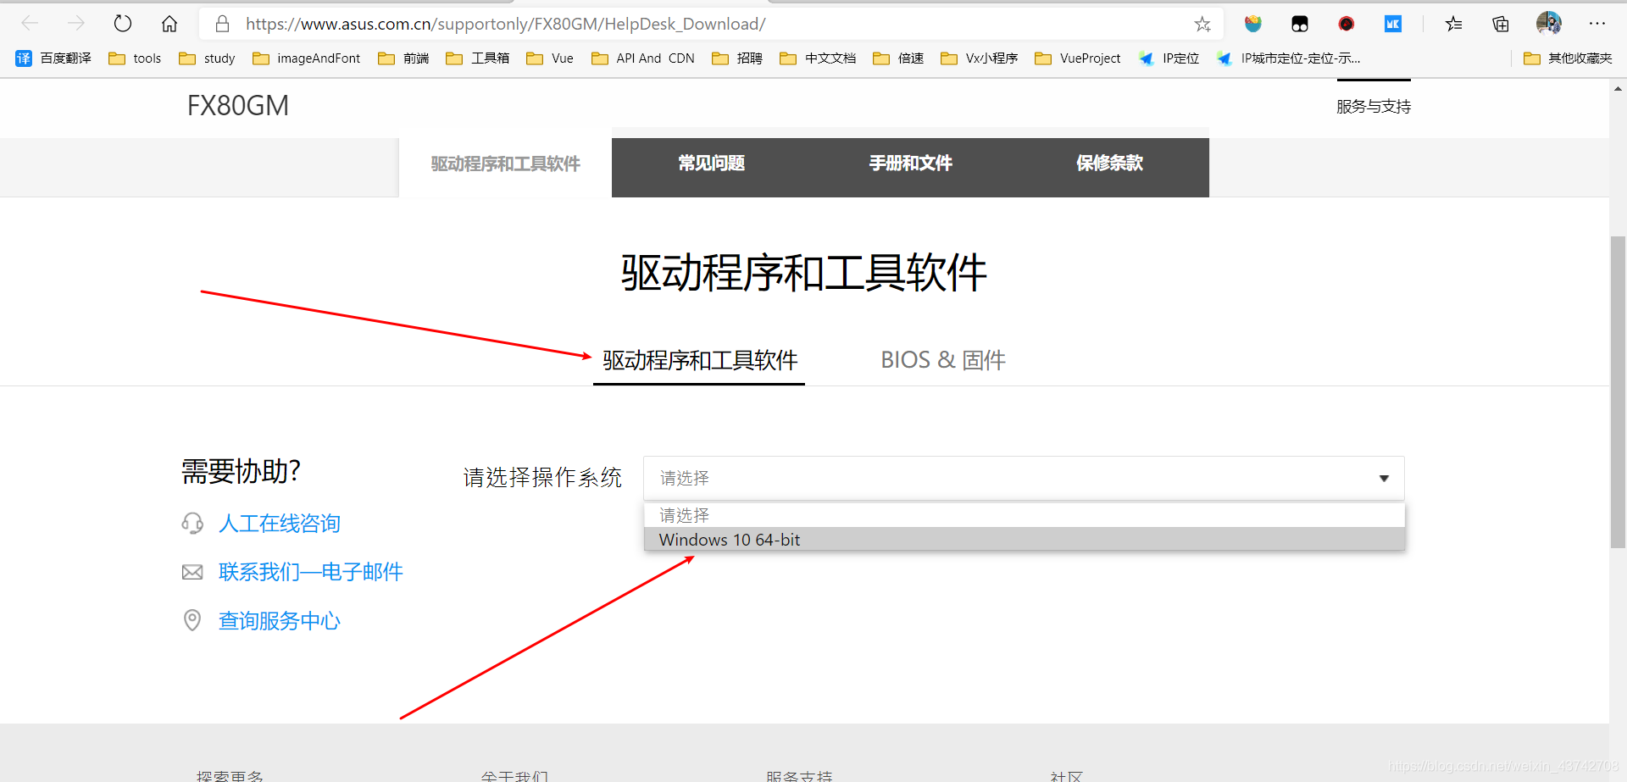Select the top 驱动程序和工具软件 tab
Screen dimensions: 1627x782
click(x=505, y=164)
